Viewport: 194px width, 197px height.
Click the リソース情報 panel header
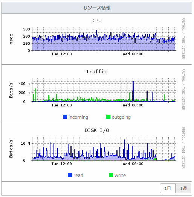point(97,8)
